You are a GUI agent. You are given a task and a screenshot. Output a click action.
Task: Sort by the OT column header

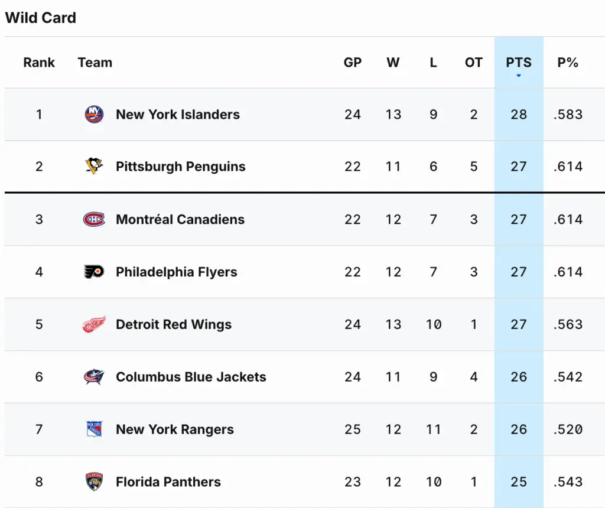click(474, 63)
